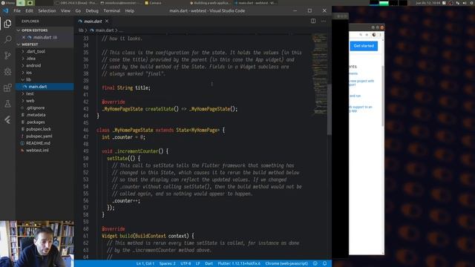Close the main.dart editor tab
Viewport: 475px width, 267px height.
[x=107, y=22]
